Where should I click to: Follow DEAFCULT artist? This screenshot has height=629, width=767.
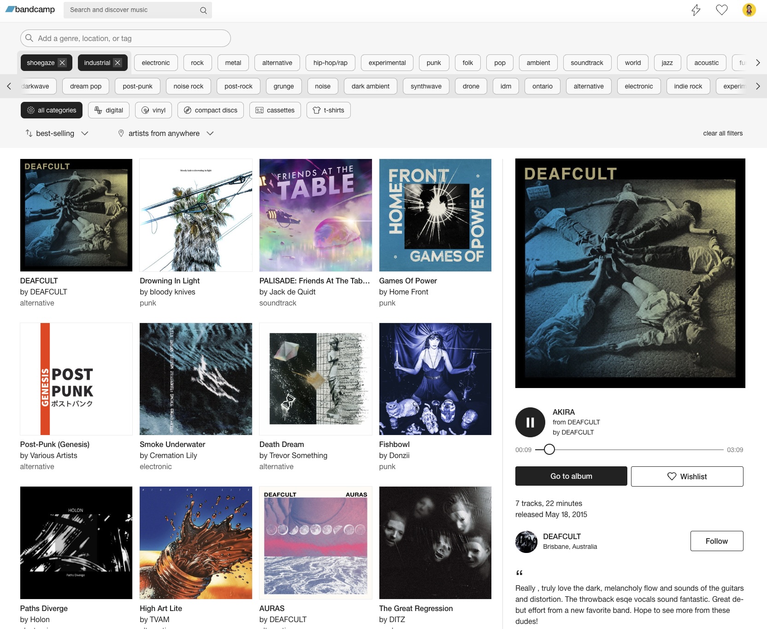coord(717,541)
